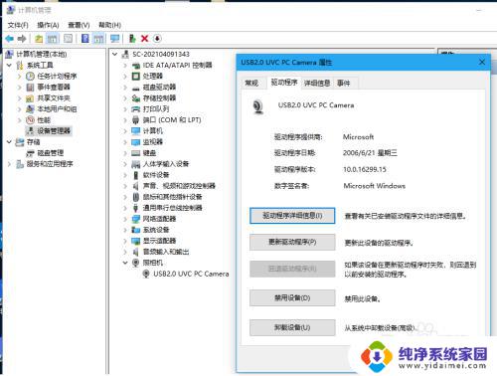Select the 驱动程序 tab
Viewport: 497px width, 376px height.
pos(284,83)
